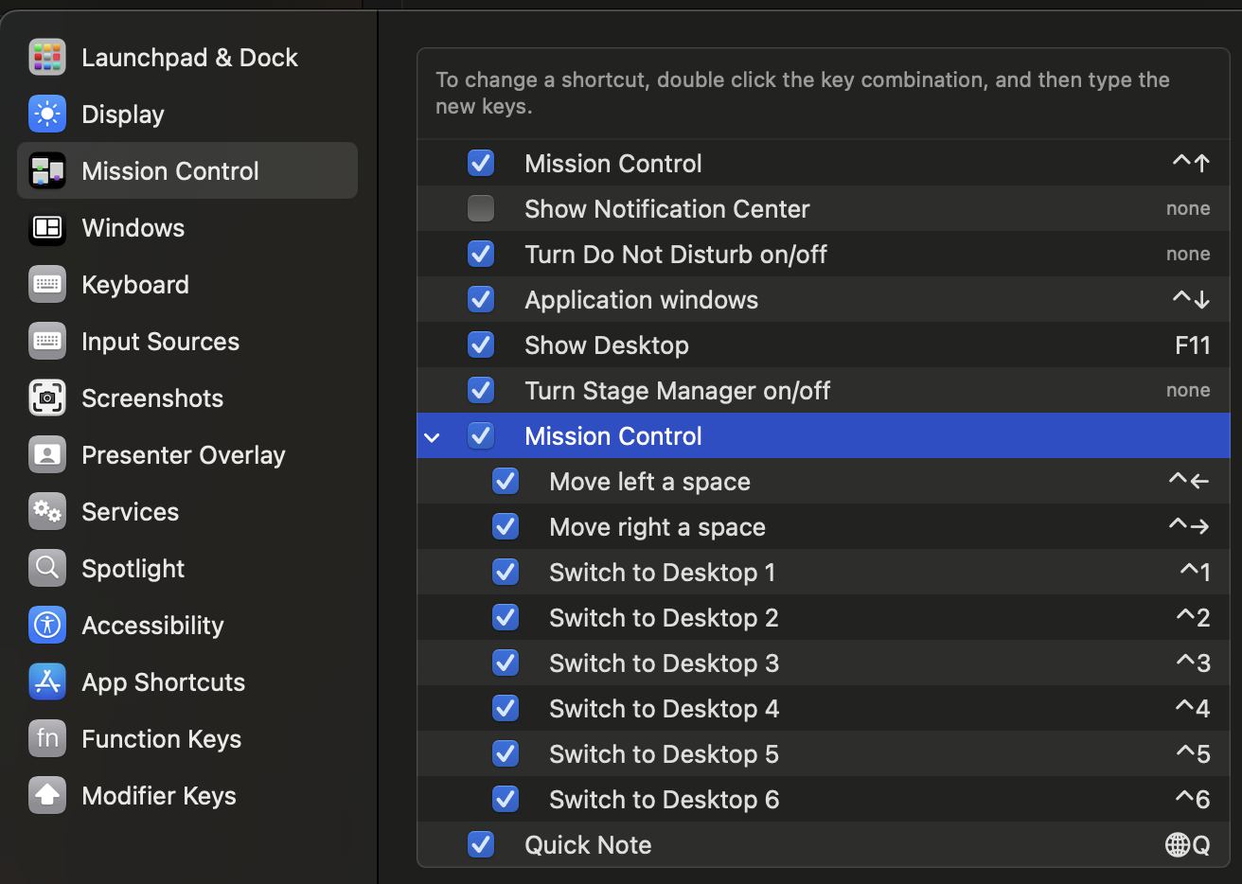Screen dimensions: 1242x884
Task: Click the Globe-Q shortcut for Quick Note
Action: [1188, 844]
